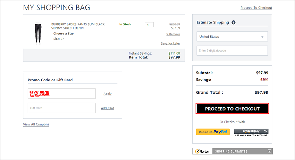The image size is (295, 160).
Task: Open the Burberry Ladies Pants product title
Action: [78, 26]
